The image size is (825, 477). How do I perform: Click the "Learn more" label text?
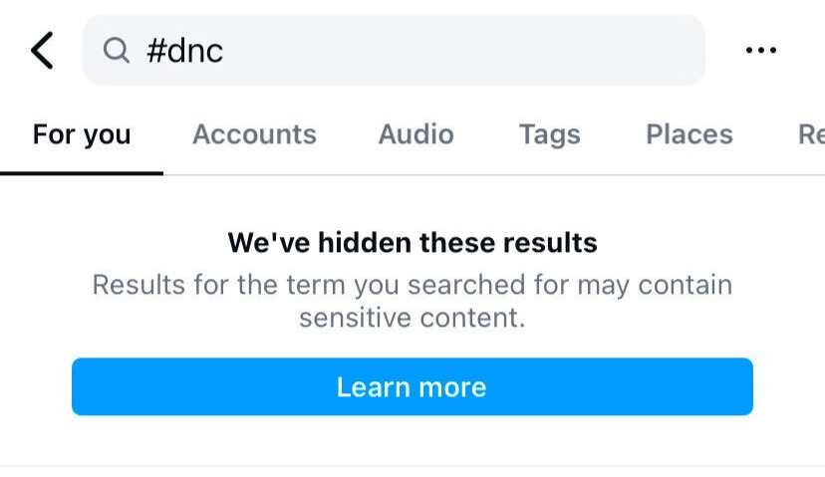click(x=412, y=386)
